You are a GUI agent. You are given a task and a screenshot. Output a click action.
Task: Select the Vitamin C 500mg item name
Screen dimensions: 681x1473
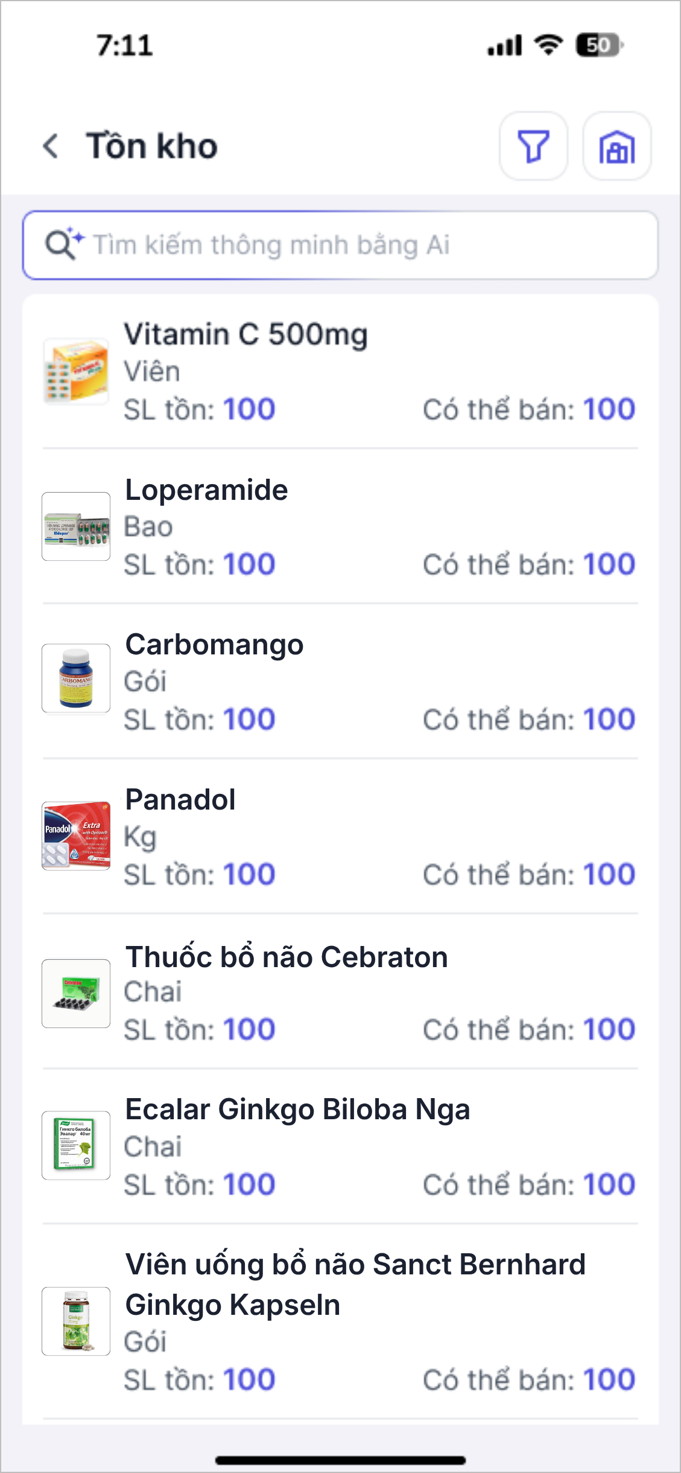click(x=245, y=334)
